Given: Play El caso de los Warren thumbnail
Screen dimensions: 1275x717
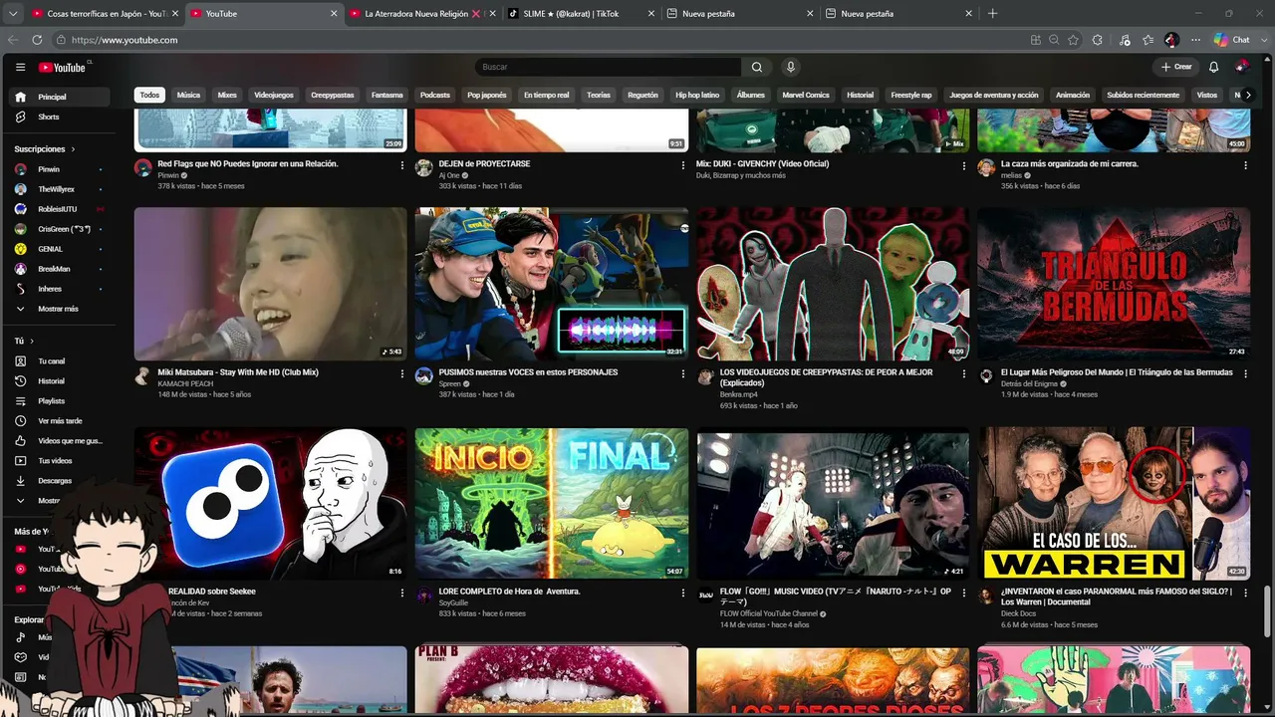Looking at the screenshot, I should pyautogui.click(x=1114, y=504).
